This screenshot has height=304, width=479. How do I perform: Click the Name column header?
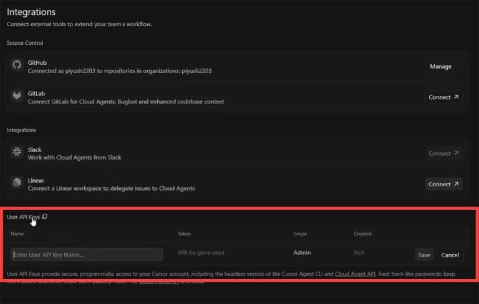tap(17, 234)
